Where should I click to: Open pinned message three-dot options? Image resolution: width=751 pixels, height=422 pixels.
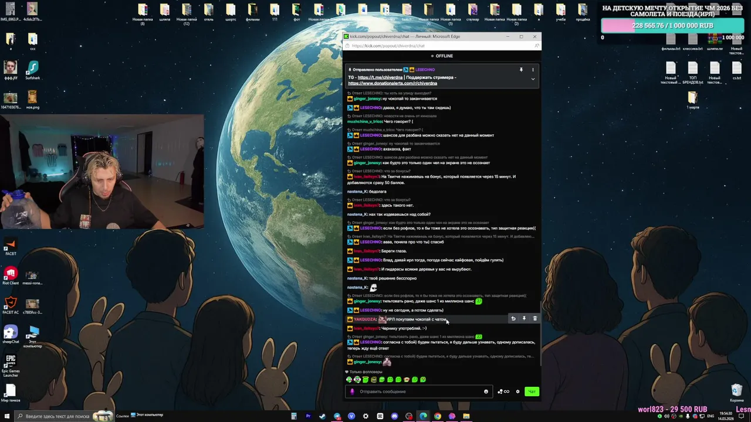pos(533,70)
